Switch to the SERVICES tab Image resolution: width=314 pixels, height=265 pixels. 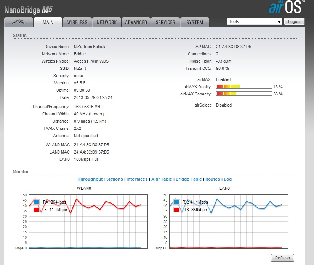tap(165, 22)
